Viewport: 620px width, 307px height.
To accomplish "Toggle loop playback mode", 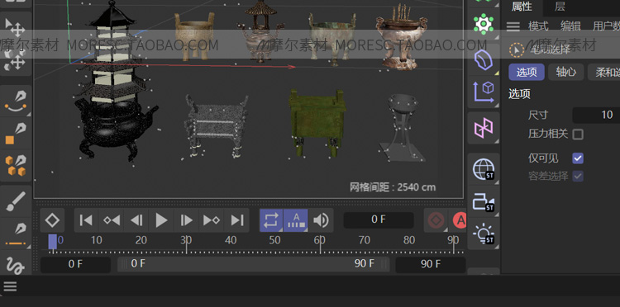I will pos(271,220).
